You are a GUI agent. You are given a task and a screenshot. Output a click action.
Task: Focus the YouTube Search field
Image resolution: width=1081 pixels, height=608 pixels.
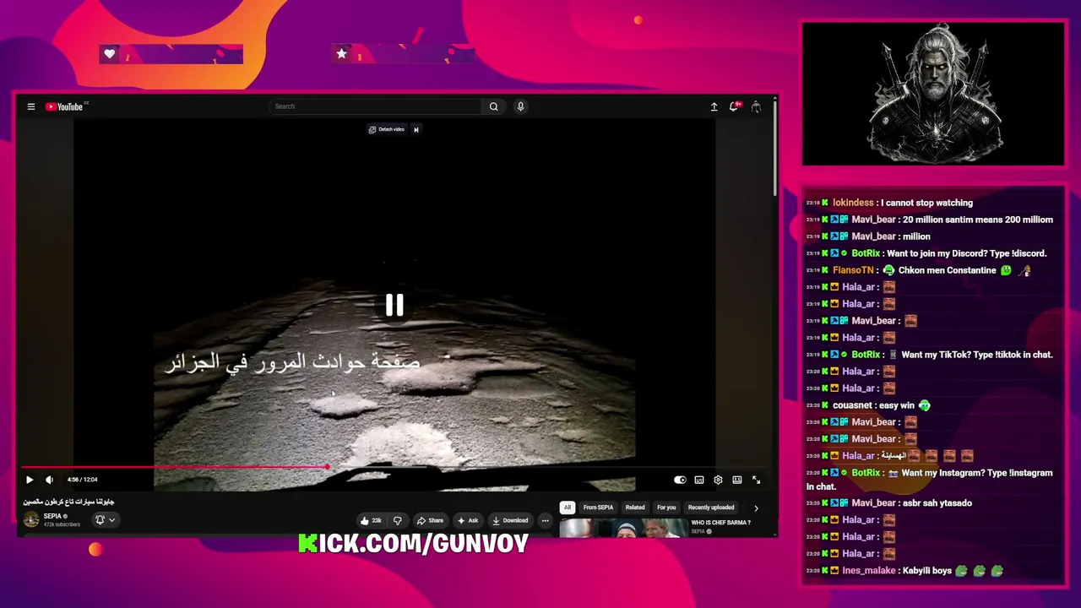tap(375, 106)
